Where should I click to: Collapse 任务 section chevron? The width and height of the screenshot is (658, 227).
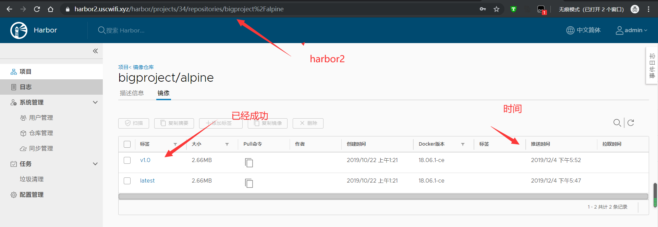(x=95, y=164)
